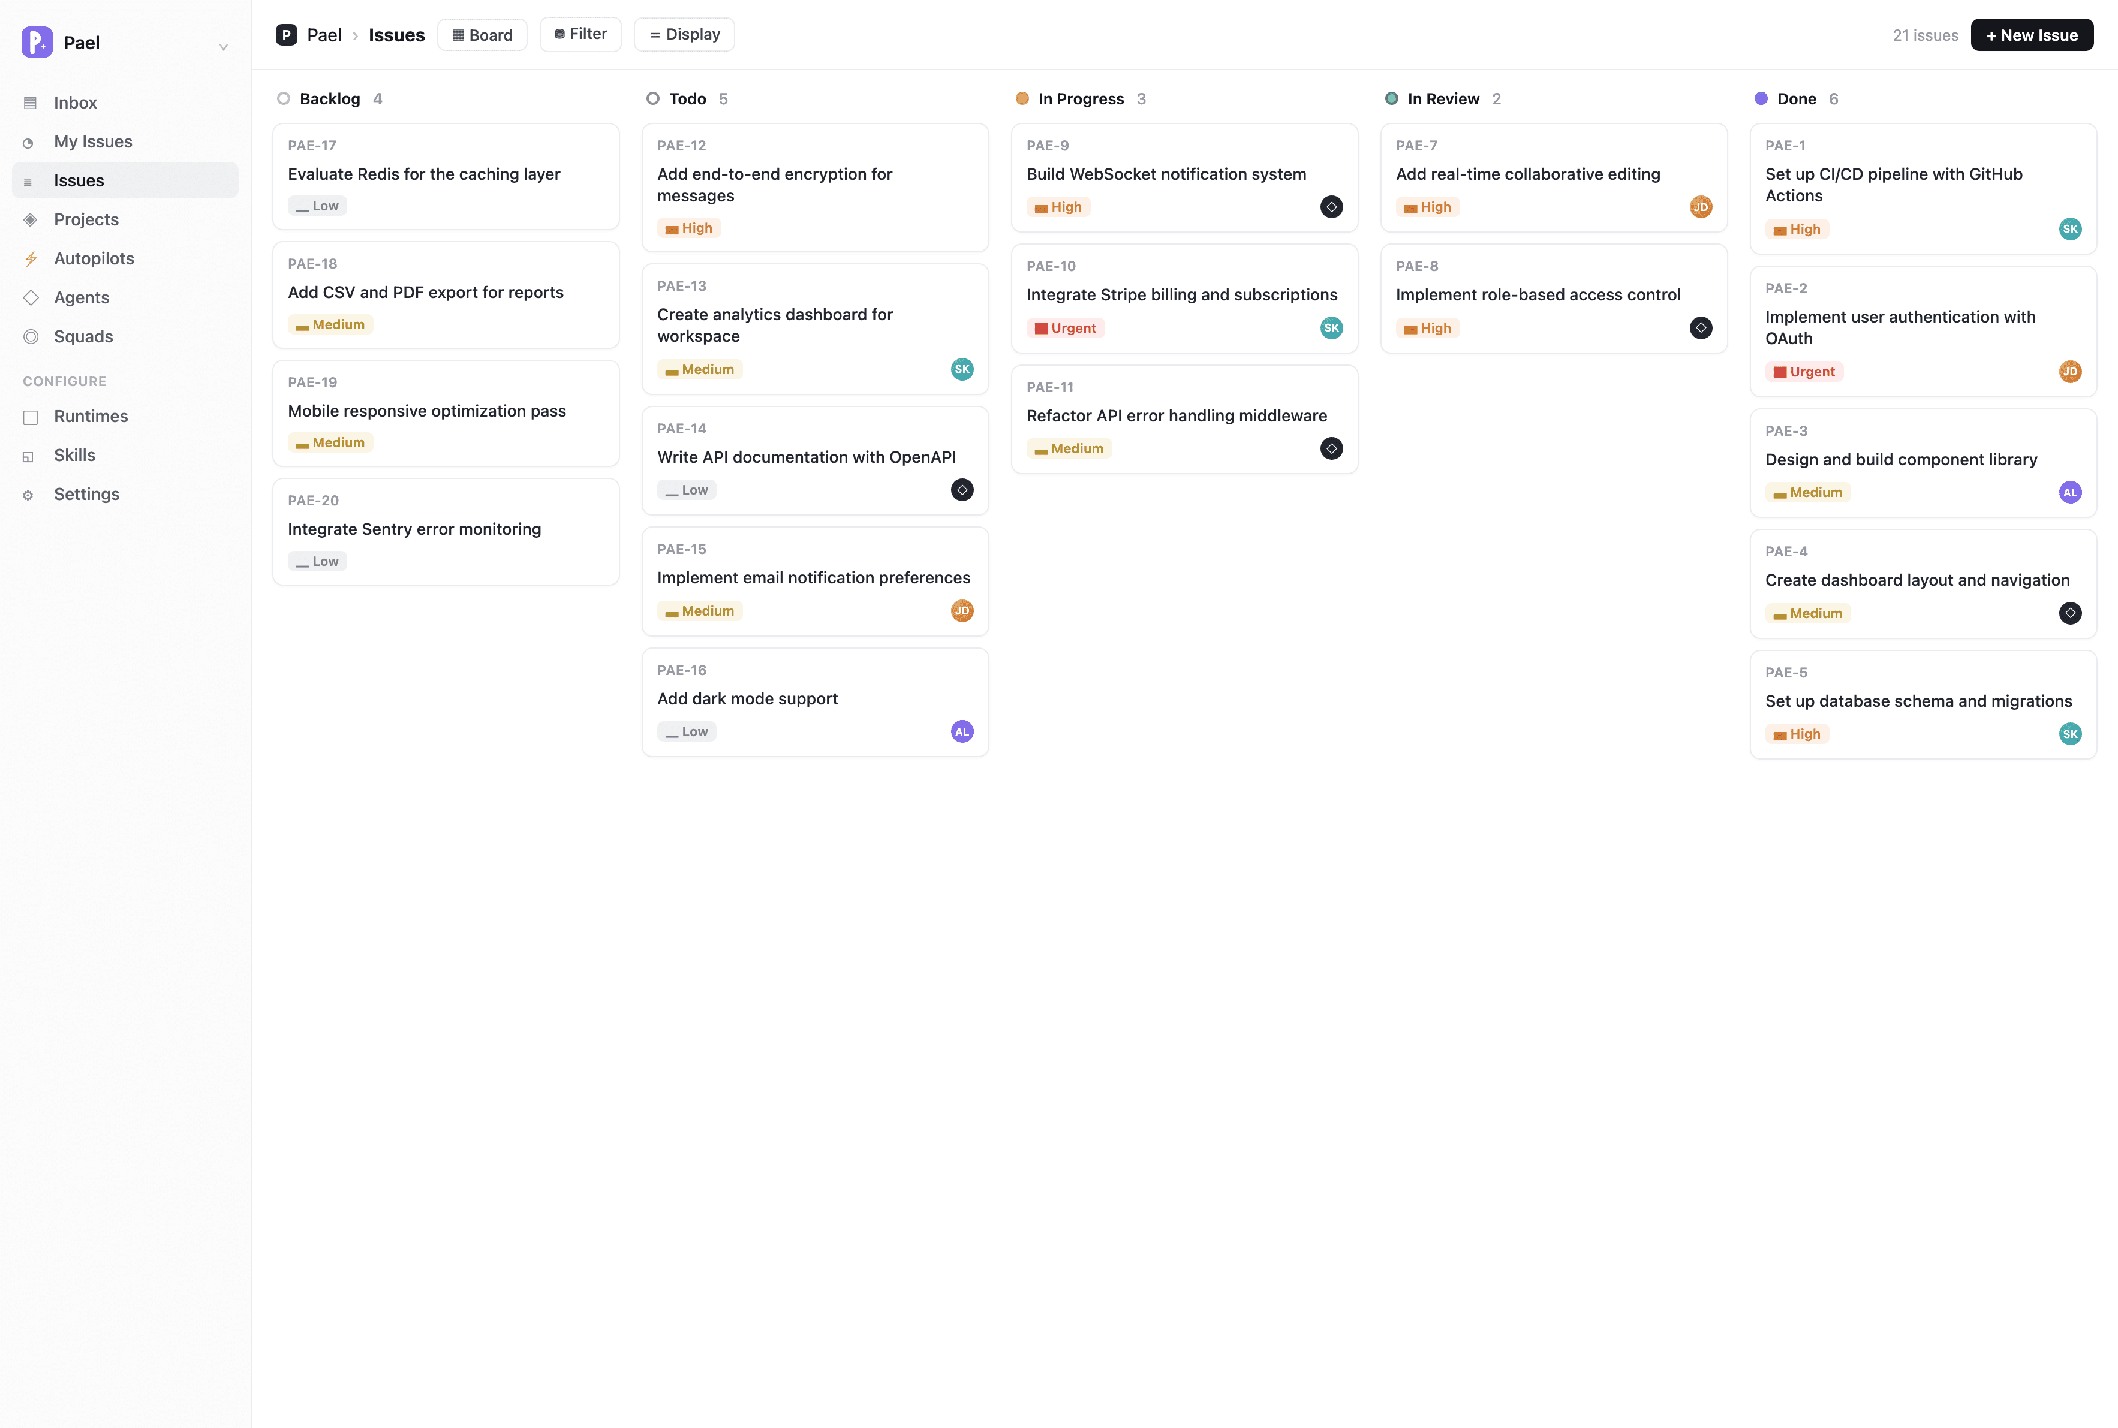The height and width of the screenshot is (1428, 2118).
Task: Expand the Pael workspace switcher chevron
Action: [223, 46]
